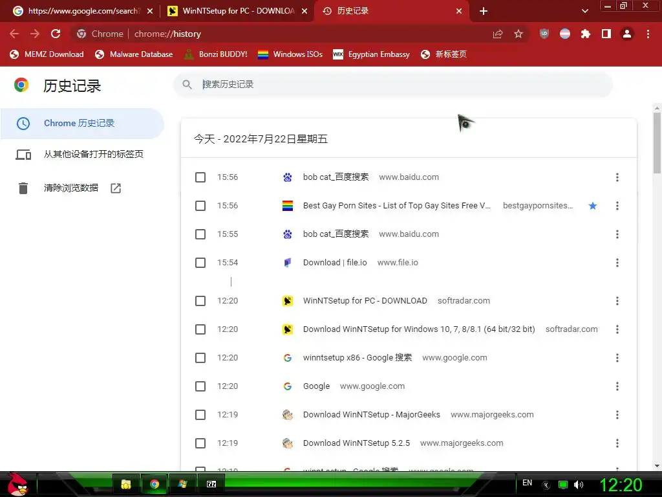Click the volume speaker tray icon
662x497 pixels.
[579, 485]
